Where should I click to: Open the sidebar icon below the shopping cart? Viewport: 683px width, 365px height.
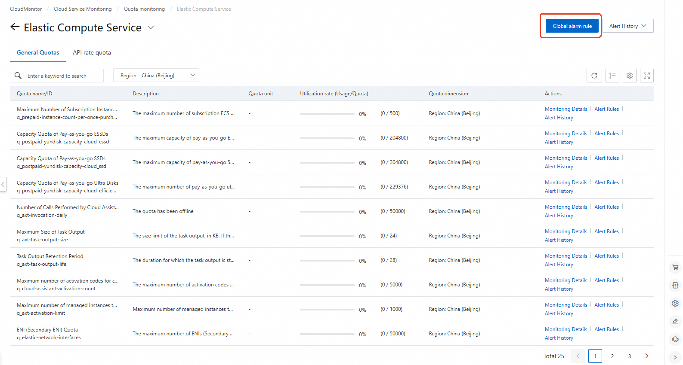tap(675, 285)
